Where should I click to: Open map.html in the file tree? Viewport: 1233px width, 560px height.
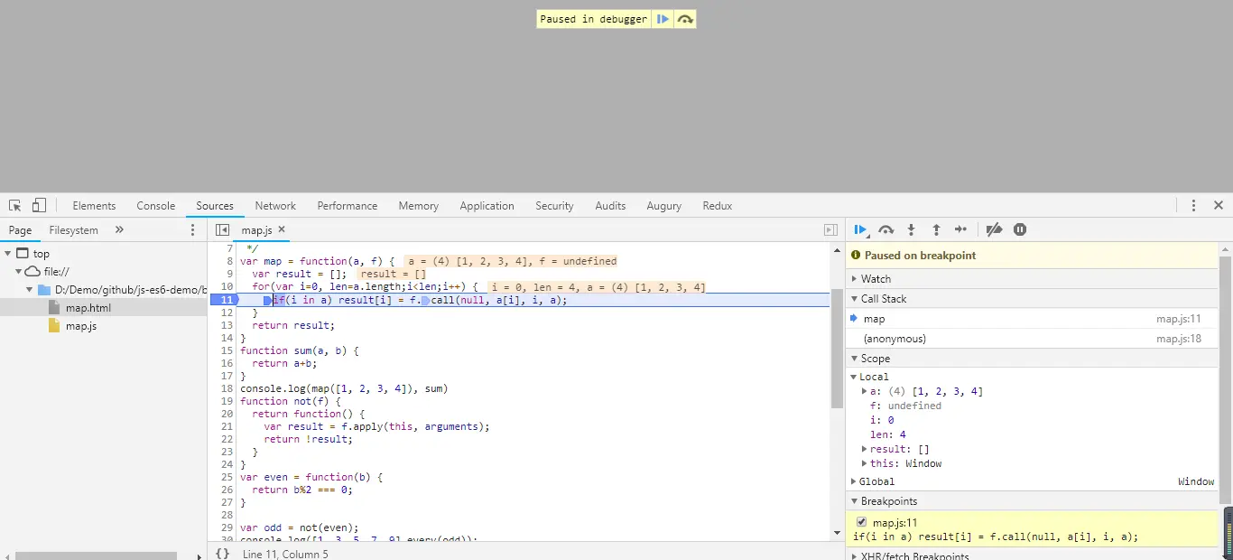tap(88, 308)
